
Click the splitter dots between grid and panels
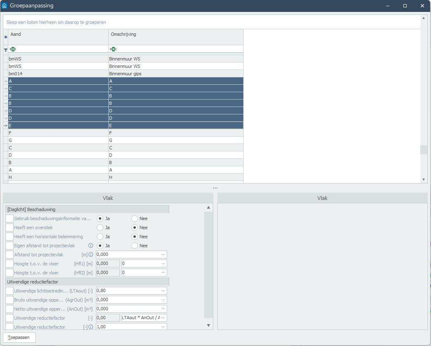click(215, 188)
